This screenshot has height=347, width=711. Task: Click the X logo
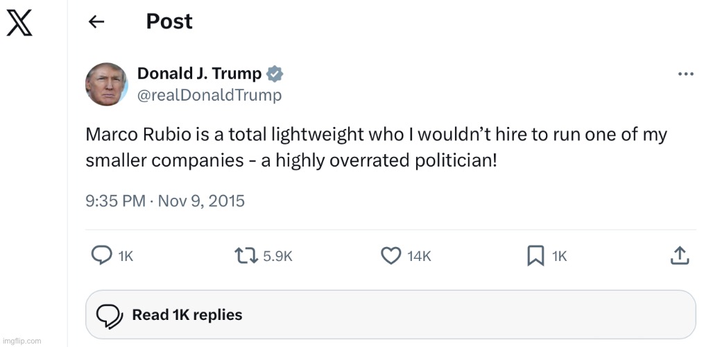point(19,24)
